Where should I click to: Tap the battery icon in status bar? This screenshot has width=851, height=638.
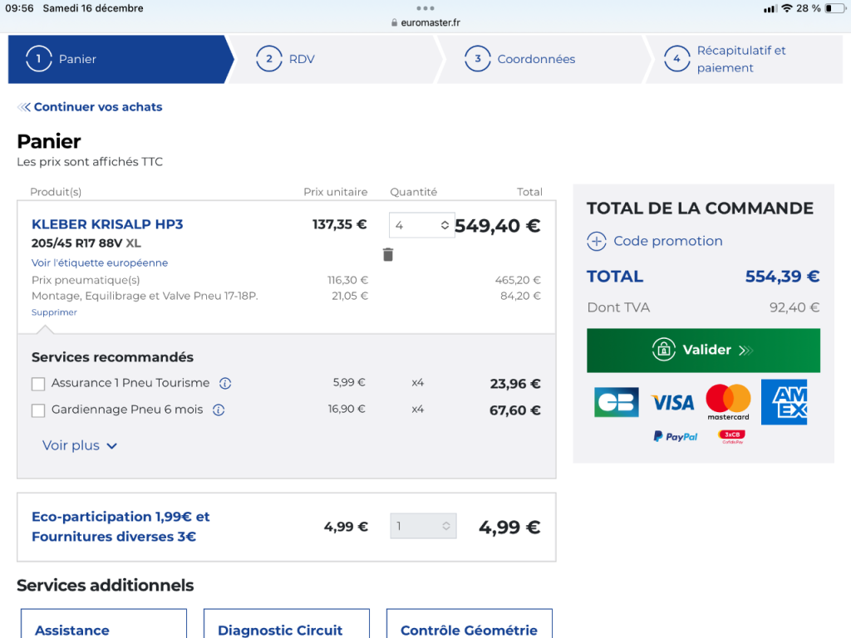click(834, 8)
